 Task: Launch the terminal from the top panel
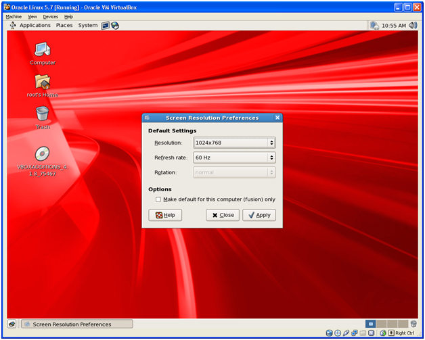pos(105,26)
